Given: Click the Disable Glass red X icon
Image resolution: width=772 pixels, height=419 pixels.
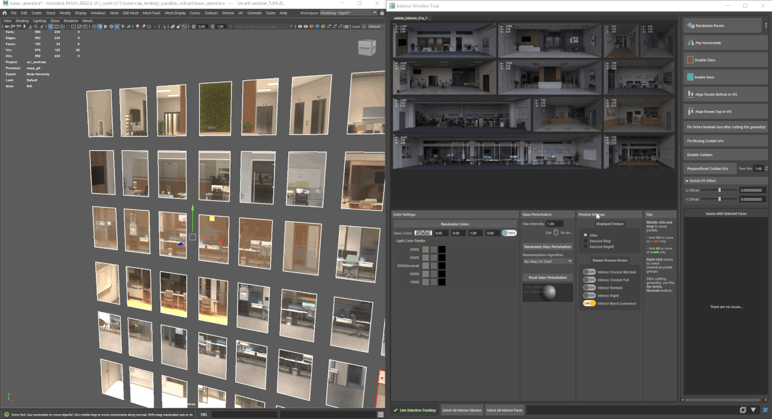Looking at the screenshot, I should [691, 60].
